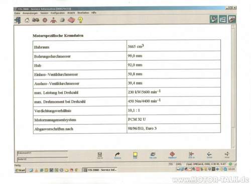This screenshot has height=184, width=251.
Task: Click the blue exit door icon
Action: pos(18,20)
